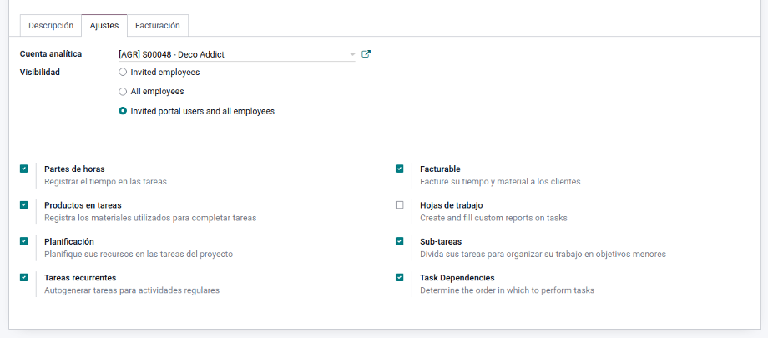Viewport: 768px width, 338px height.
Task: Choose Invited portal users and all employees
Action: [123, 111]
